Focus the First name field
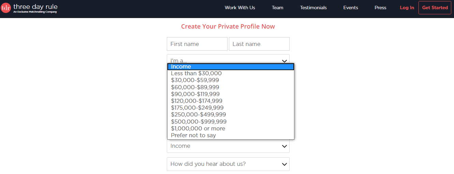The image size is (454, 174). [x=197, y=44]
